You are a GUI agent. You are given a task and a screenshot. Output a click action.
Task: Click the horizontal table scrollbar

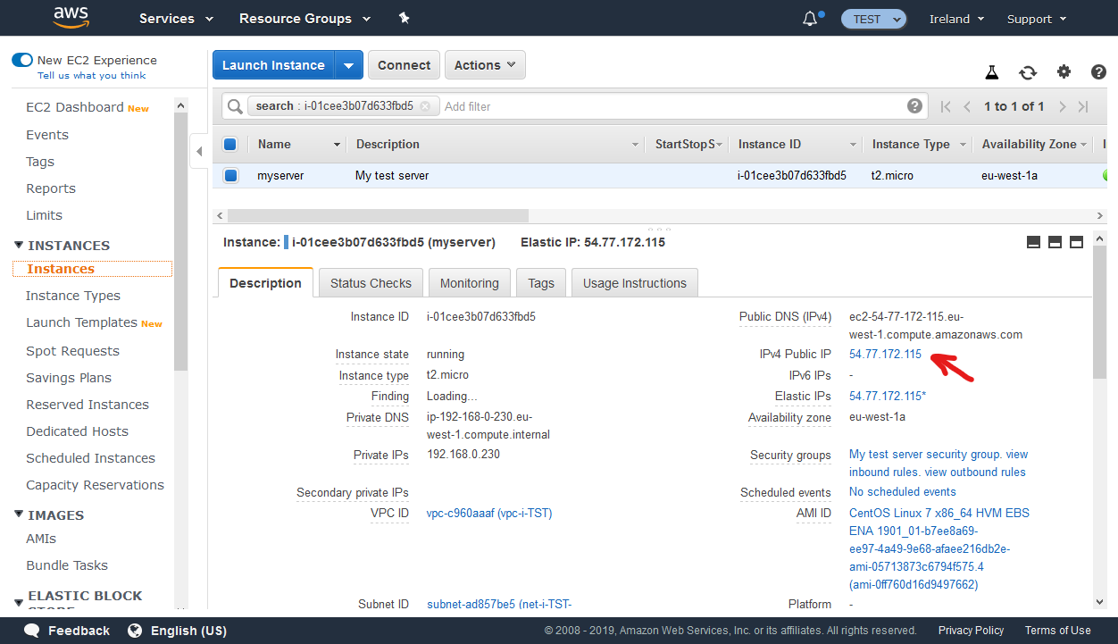tap(378, 215)
